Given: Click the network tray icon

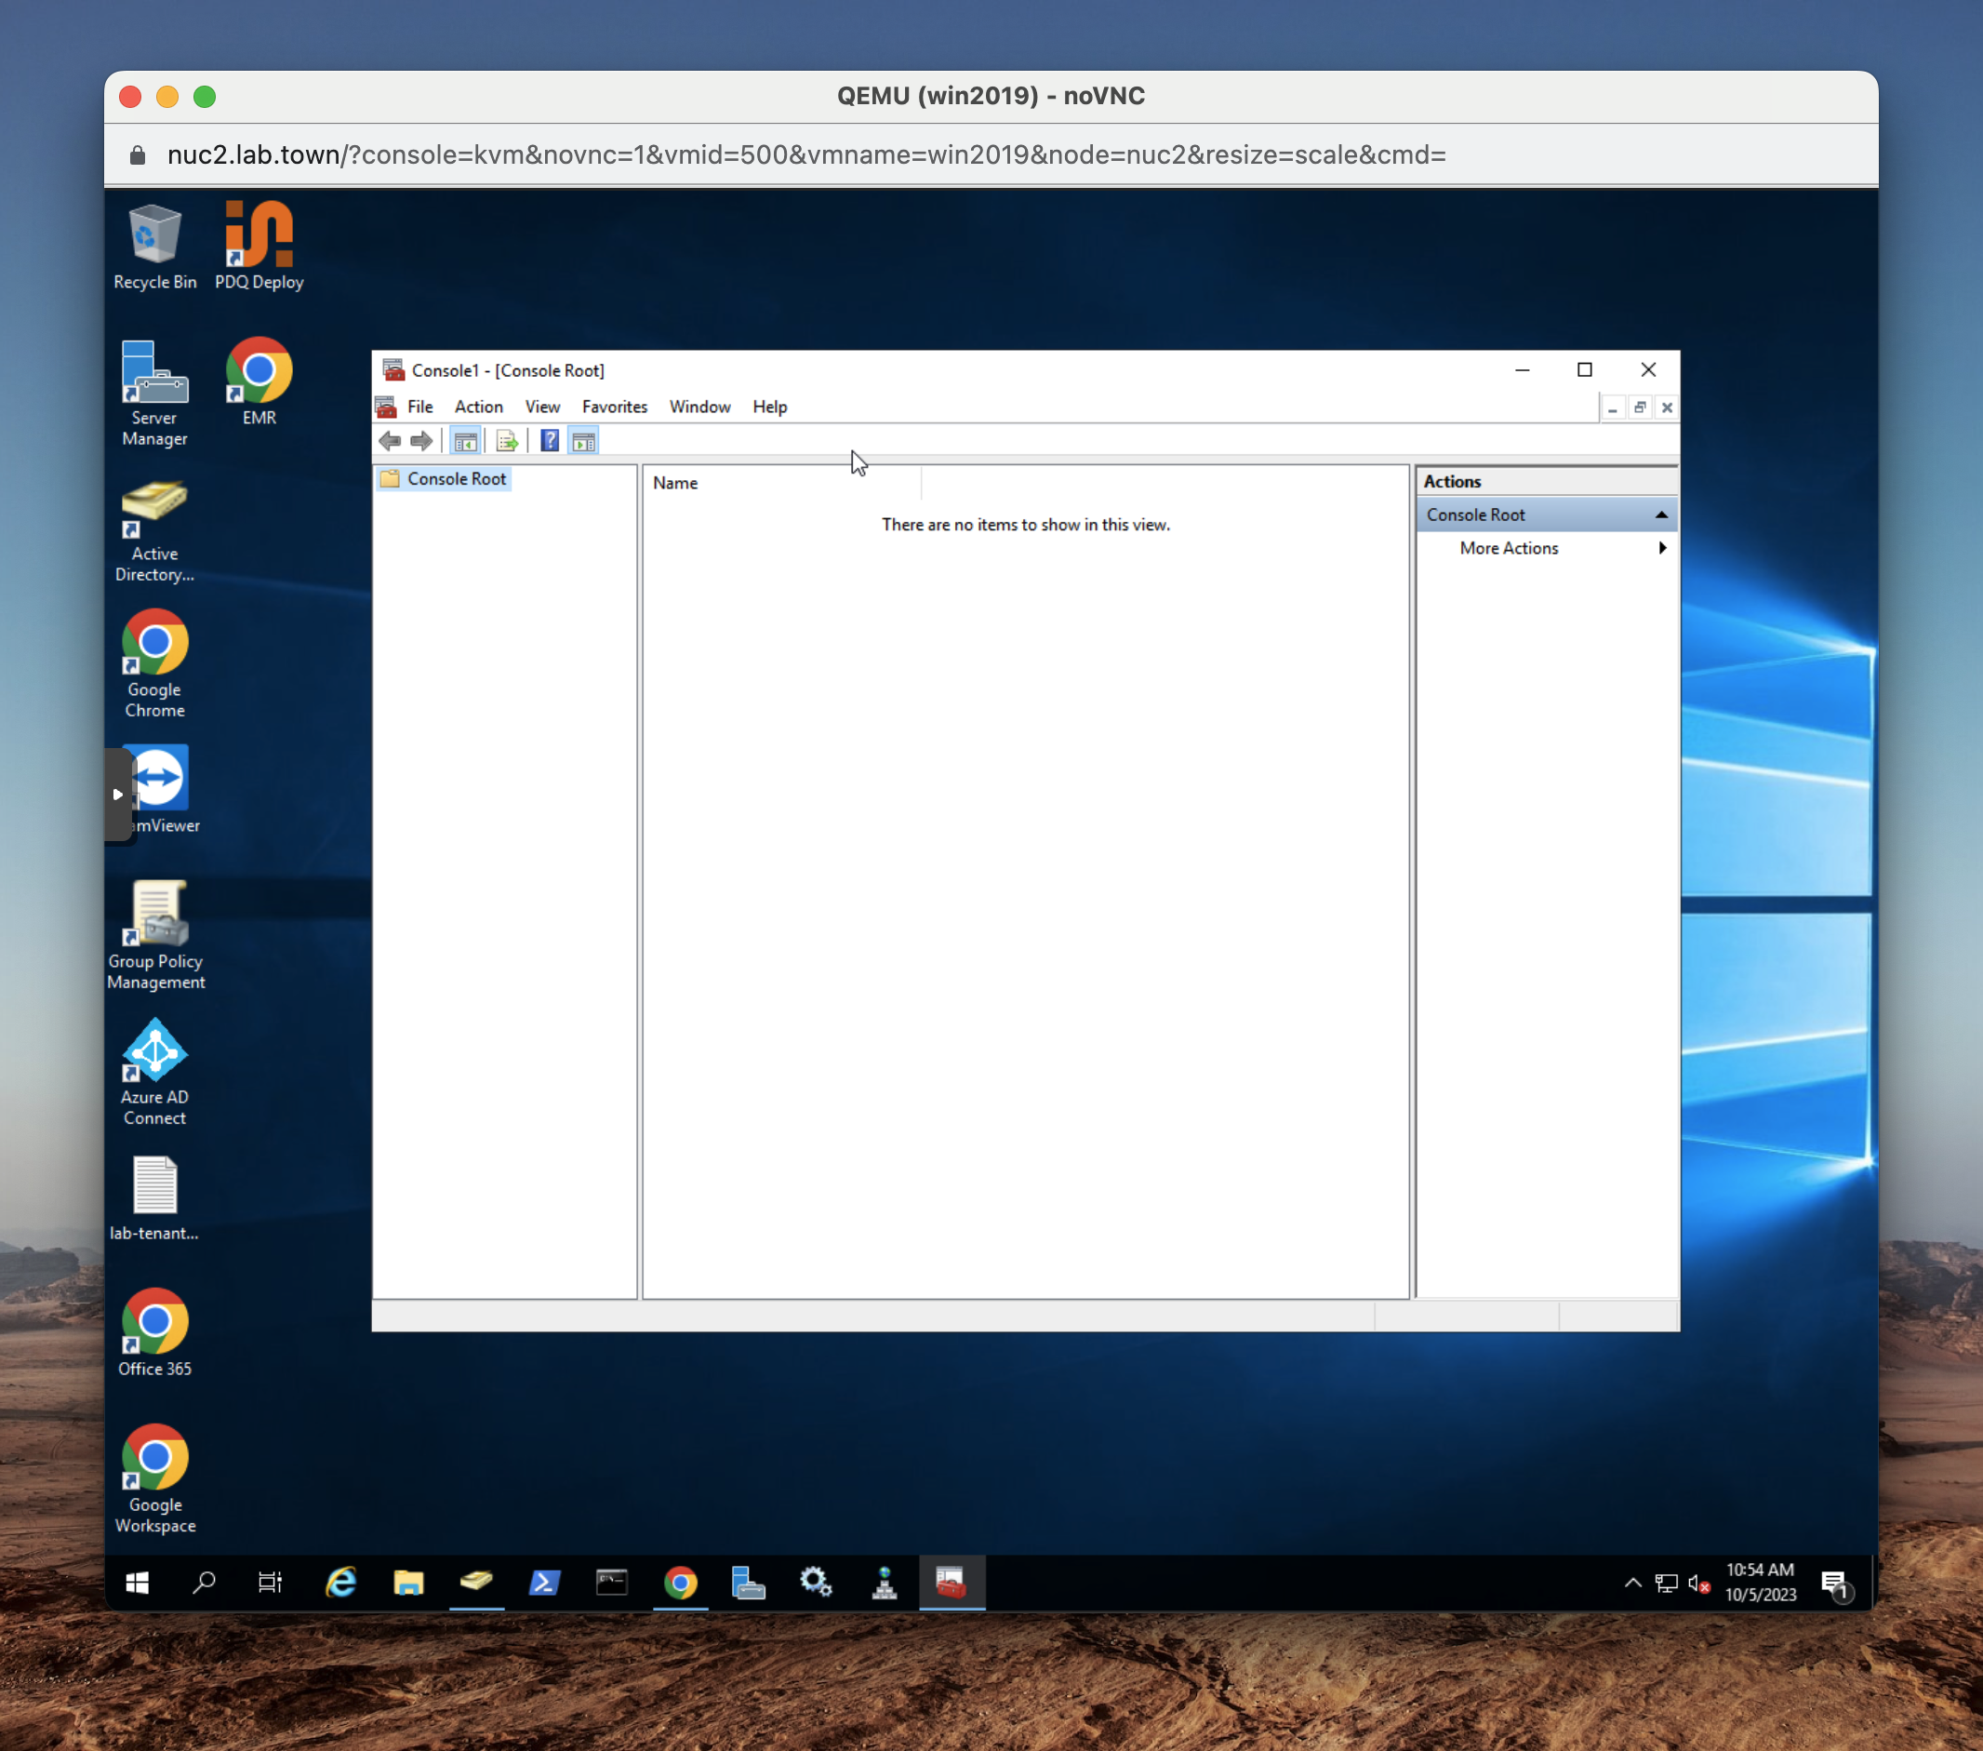Looking at the screenshot, I should pyautogui.click(x=1667, y=1584).
